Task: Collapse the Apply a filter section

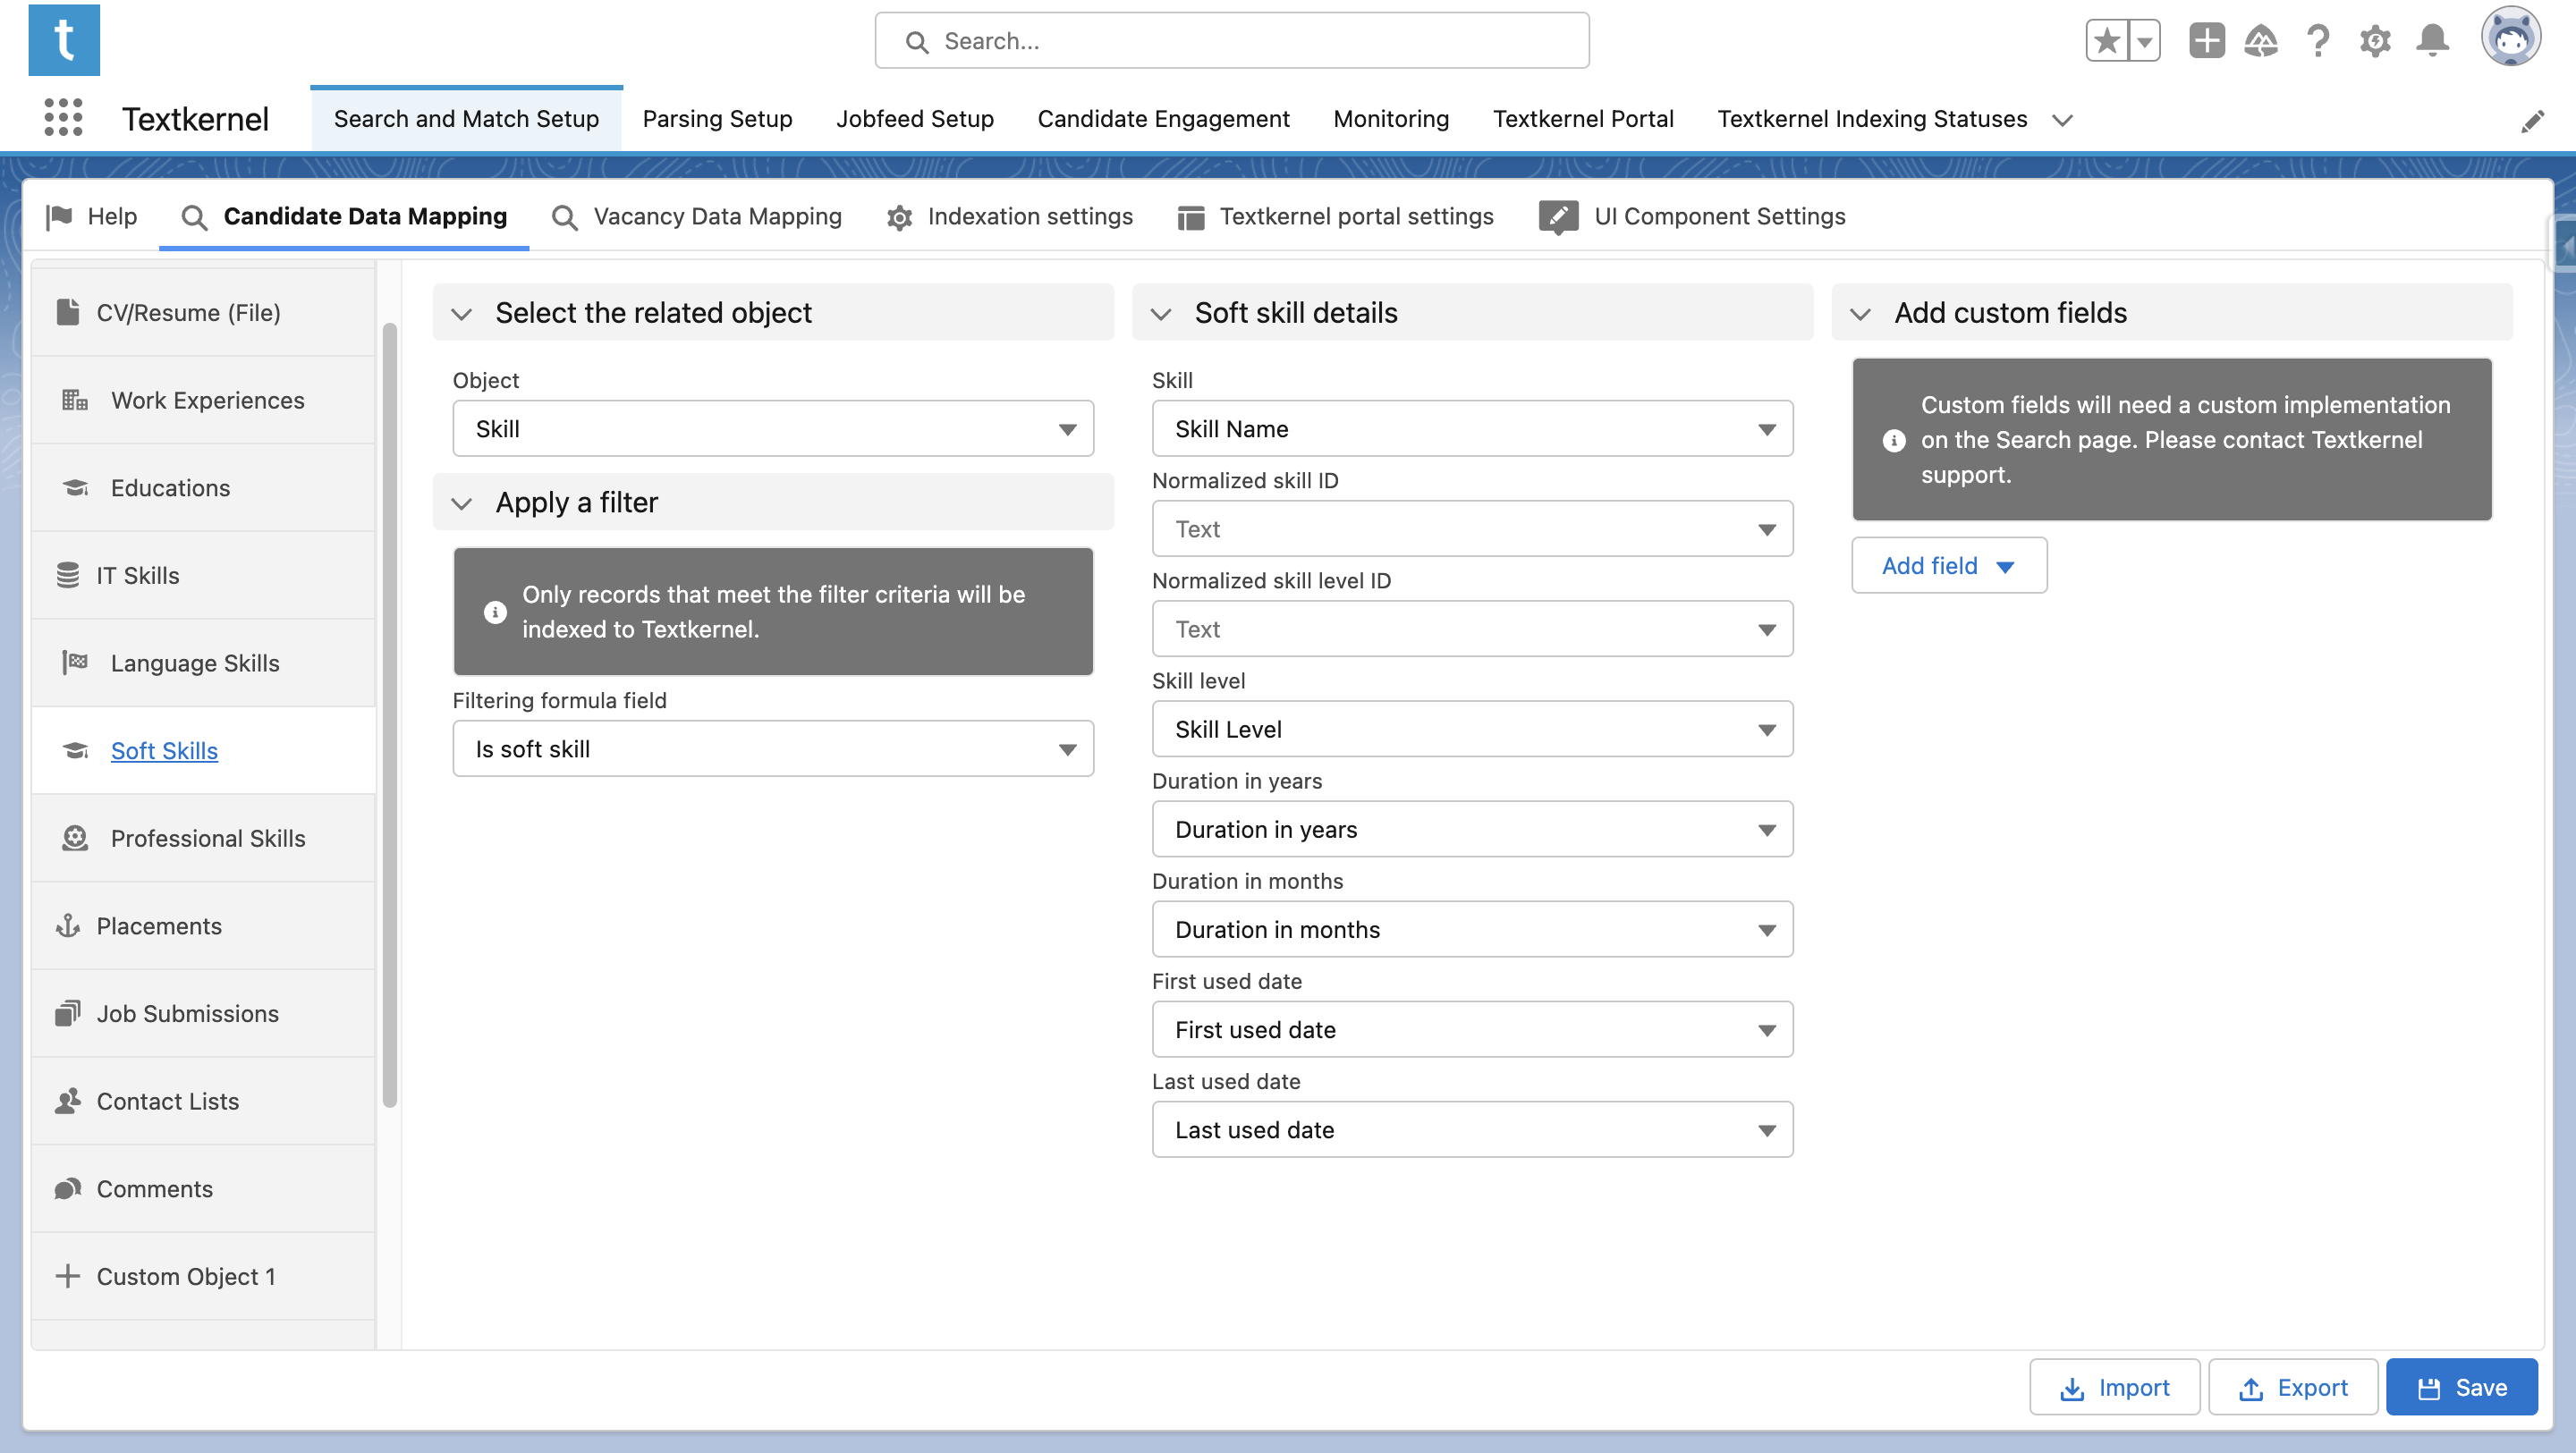Action: 461,503
